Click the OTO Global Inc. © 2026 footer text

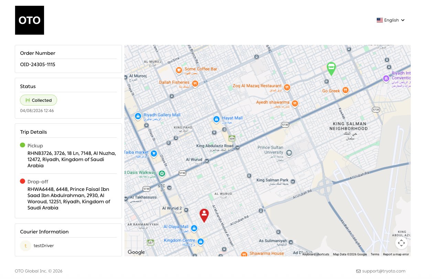pos(38,271)
